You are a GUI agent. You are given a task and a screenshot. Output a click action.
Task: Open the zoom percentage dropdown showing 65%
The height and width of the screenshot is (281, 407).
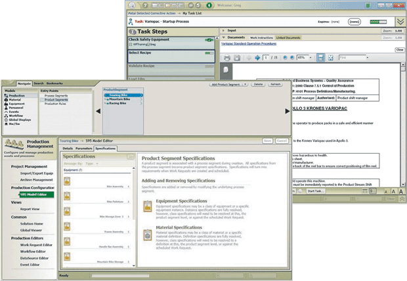(x=311, y=58)
